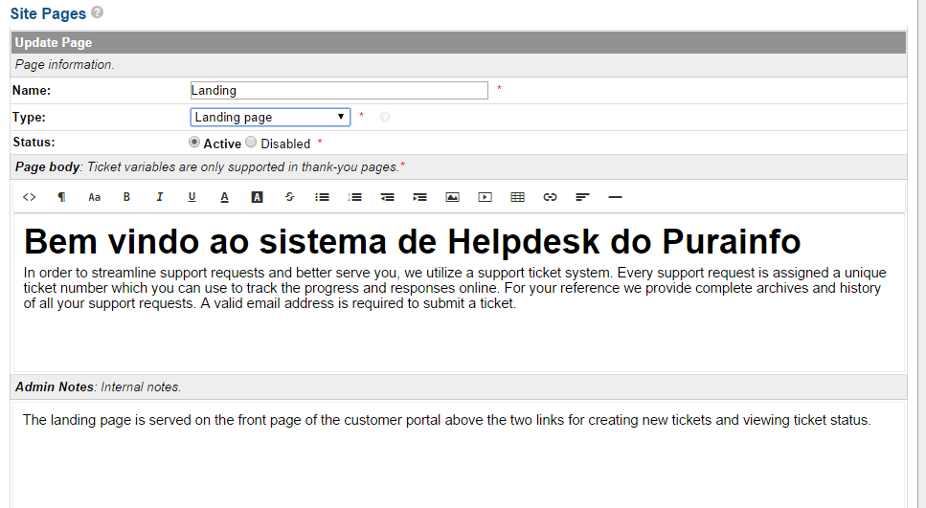Screen dimensions: 926x508
Task: Open help tip next to Site Pages
Action: (x=98, y=12)
